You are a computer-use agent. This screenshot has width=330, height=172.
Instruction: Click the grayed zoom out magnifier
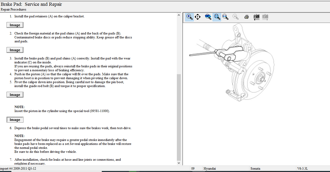[x=236, y=17]
